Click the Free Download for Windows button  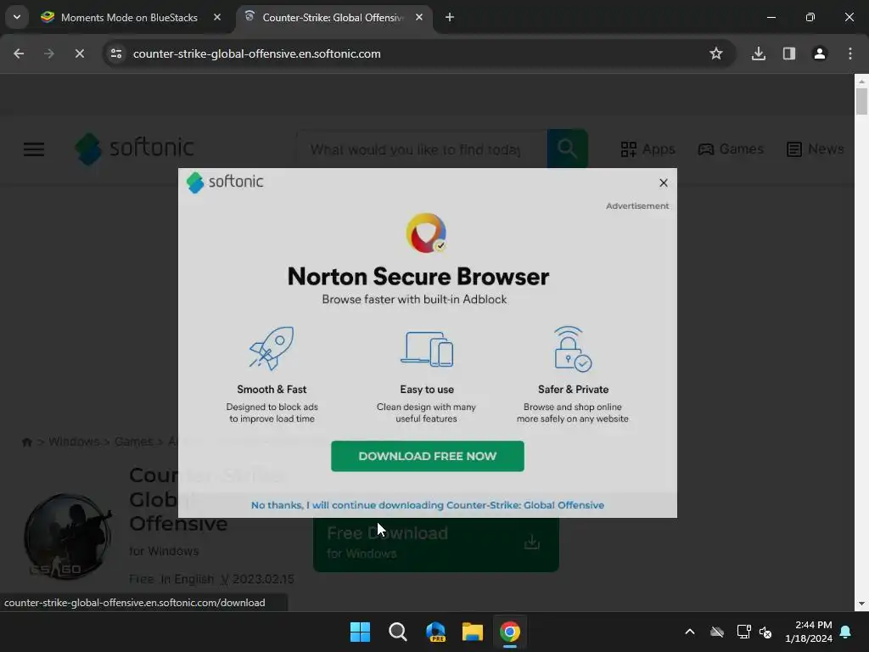click(435, 542)
